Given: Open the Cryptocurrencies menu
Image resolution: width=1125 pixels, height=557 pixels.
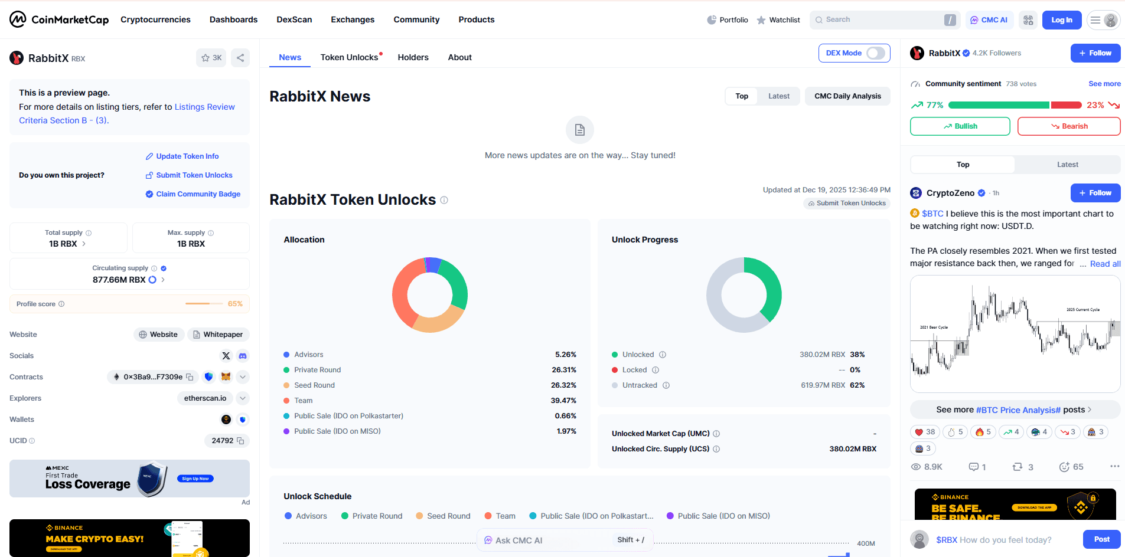Looking at the screenshot, I should point(155,19).
